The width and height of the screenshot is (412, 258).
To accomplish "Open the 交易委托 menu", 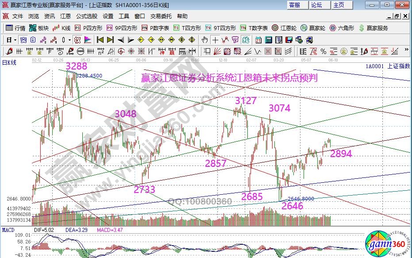I will point(161,16).
